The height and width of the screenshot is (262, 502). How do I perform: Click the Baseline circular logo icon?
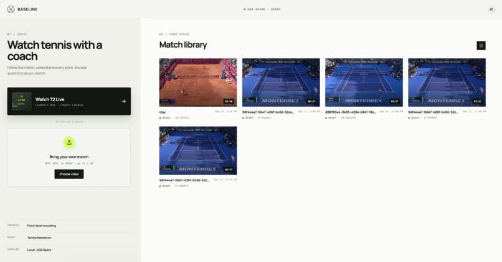(11, 9)
